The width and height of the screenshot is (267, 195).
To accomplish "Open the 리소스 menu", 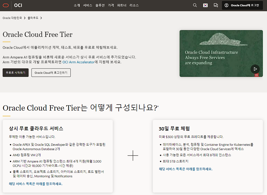I will point(134,5).
